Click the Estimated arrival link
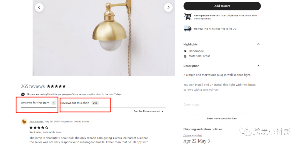The image size is (300, 145). point(193,135)
